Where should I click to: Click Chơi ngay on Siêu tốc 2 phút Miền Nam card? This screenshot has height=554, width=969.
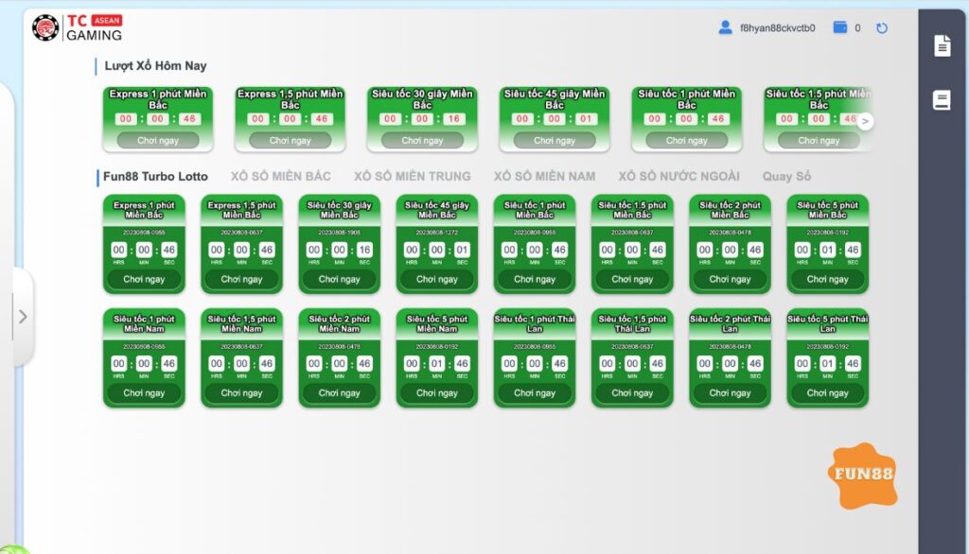pyautogui.click(x=340, y=392)
